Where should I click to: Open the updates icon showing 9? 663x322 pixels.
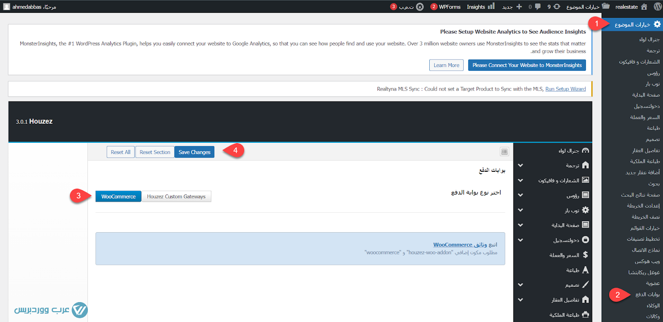click(557, 7)
